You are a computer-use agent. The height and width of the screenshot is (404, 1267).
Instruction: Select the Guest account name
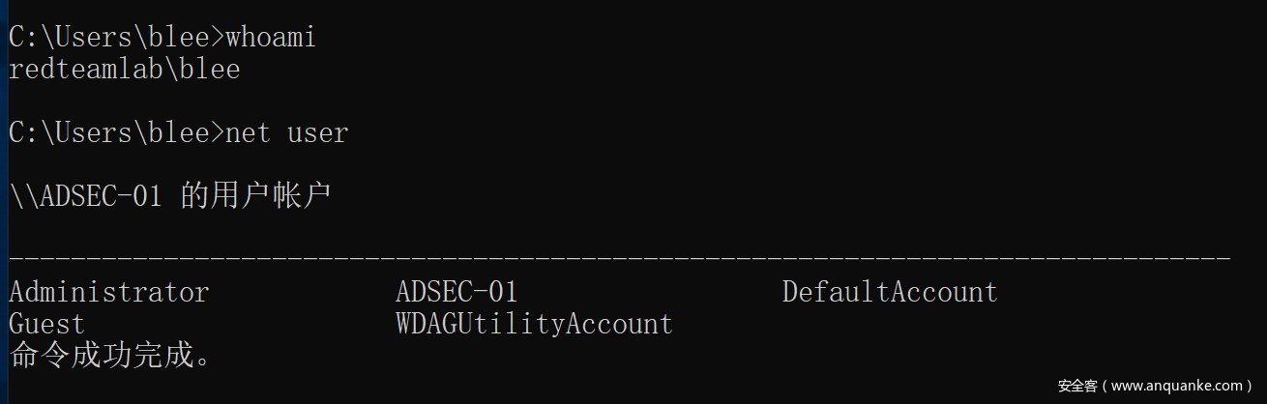pyautogui.click(x=46, y=324)
